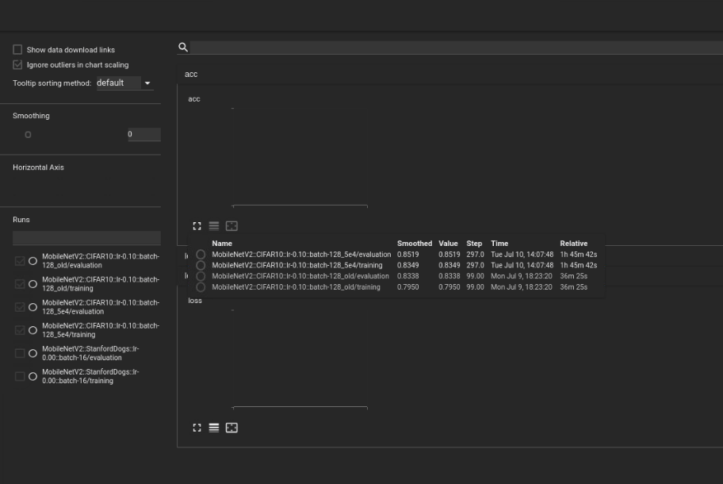Focus the smoothing value input field

coord(143,134)
